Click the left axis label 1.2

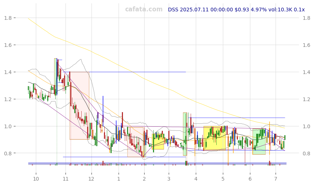pyautogui.click(x=7, y=99)
